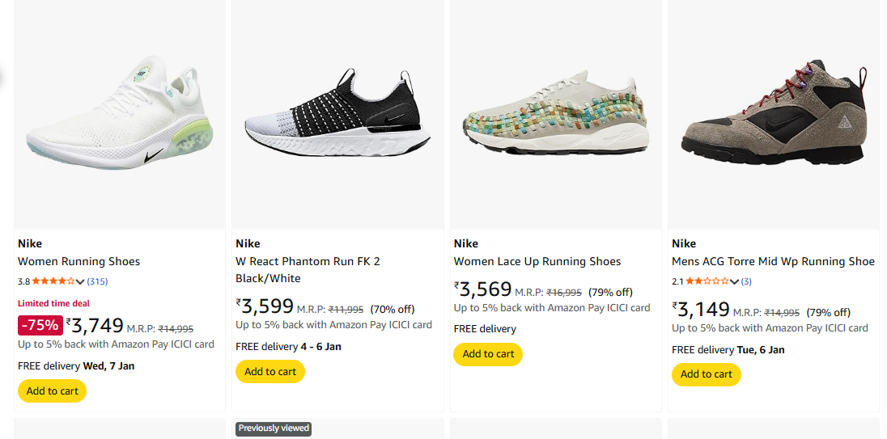Click the 3.8 star rating icons
Viewport: 887px width, 439px height.
click(x=53, y=281)
